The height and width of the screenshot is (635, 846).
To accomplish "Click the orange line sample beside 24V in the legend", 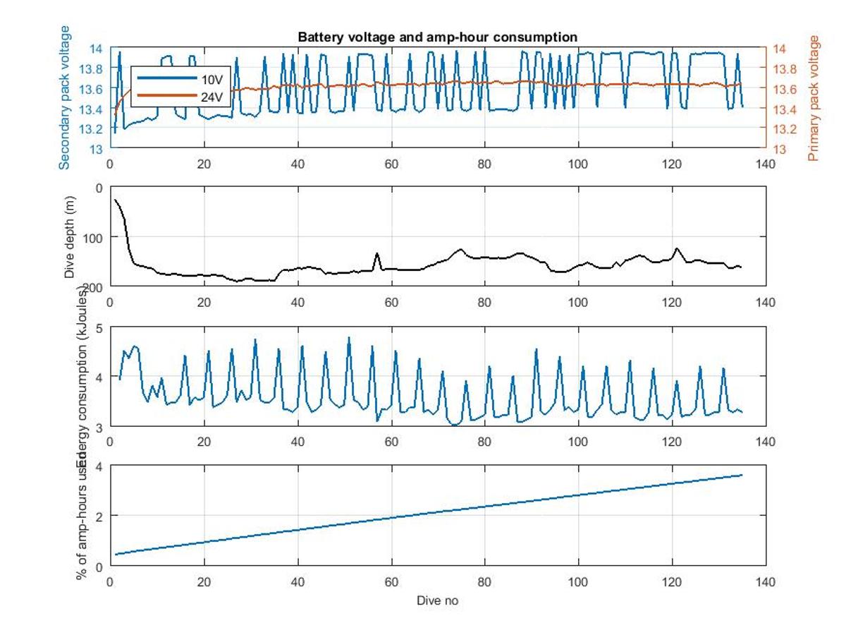I will 166,95.
